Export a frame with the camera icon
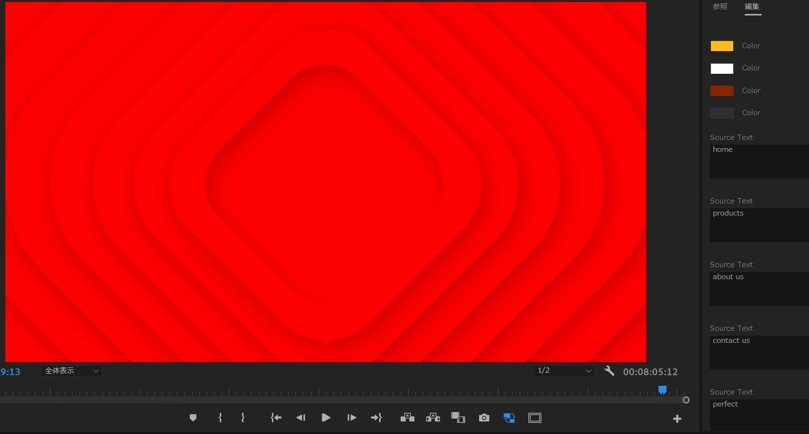Screen dimensions: 809x434 click(x=484, y=418)
